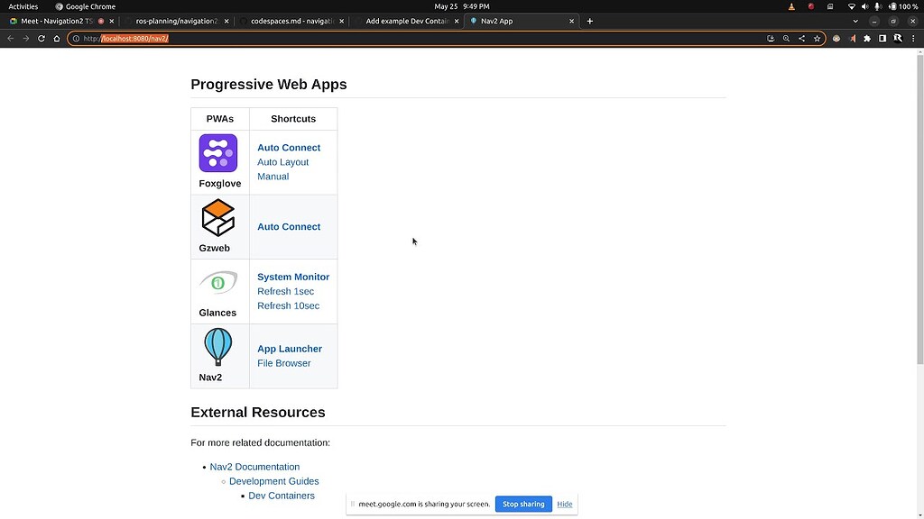Click the PWAs column header
Viewport: 924px width, 519px height.
pos(220,119)
